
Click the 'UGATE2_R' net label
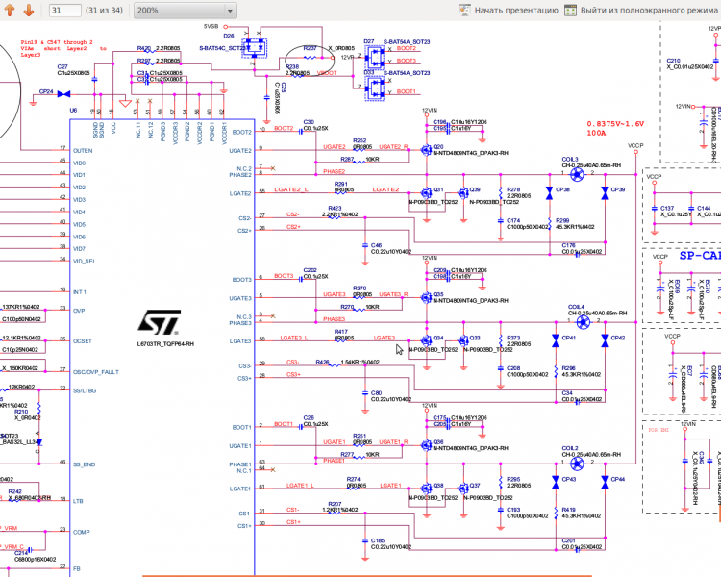pyautogui.click(x=393, y=147)
